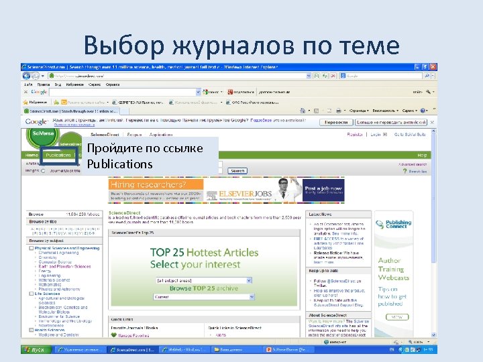Click the View button in Publishing Connect ad

[397, 317]
